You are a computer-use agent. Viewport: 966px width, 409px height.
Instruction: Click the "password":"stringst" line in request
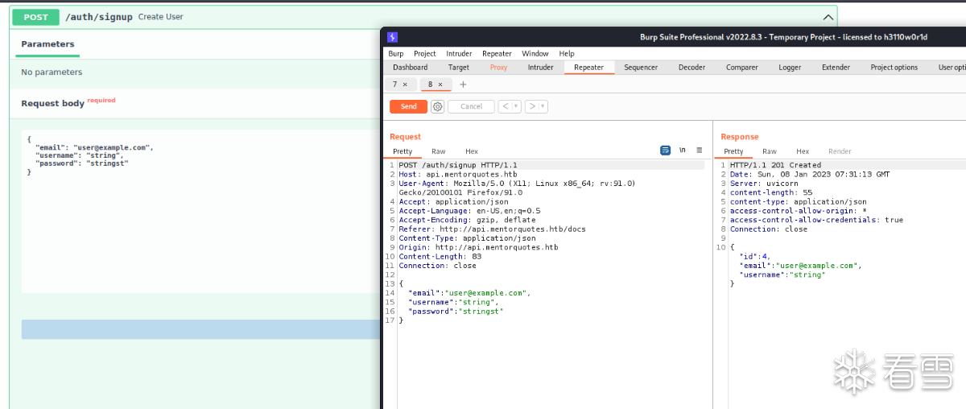click(456, 311)
